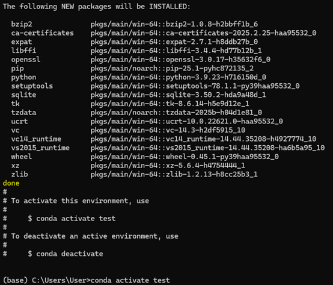The height and width of the screenshot is (285, 333).
Task: Click the ca-certificates package name
Action: click(43, 33)
